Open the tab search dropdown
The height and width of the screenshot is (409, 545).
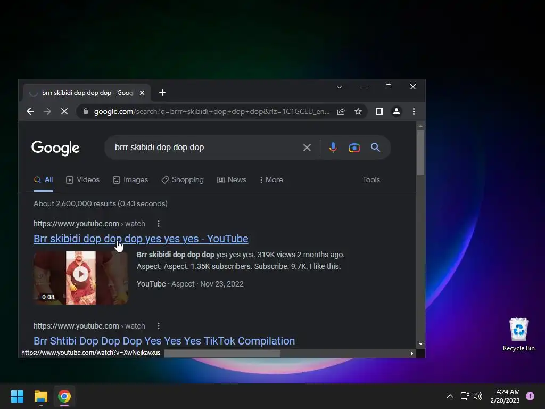(x=340, y=87)
